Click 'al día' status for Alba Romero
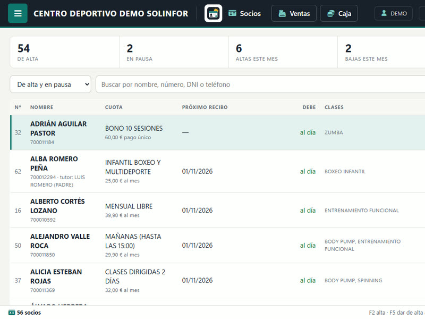The image size is (425, 319). tap(308, 171)
